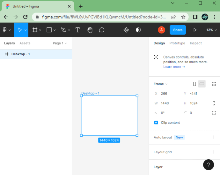The image size is (220, 175).
Task: Select the Text tool
Action: 77,30
